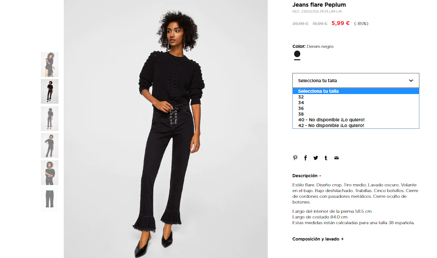Viewport: 437px width, 258px height.
Task: Choose size 34 from the list
Action: click(356, 102)
